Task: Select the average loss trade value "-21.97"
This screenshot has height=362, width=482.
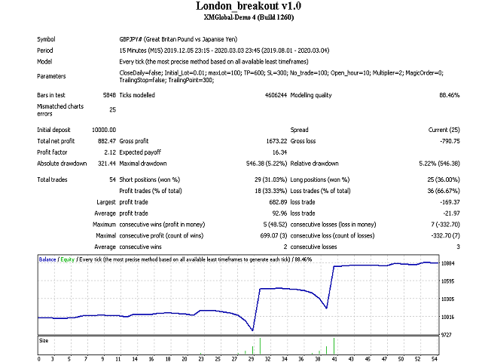Action: point(451,213)
